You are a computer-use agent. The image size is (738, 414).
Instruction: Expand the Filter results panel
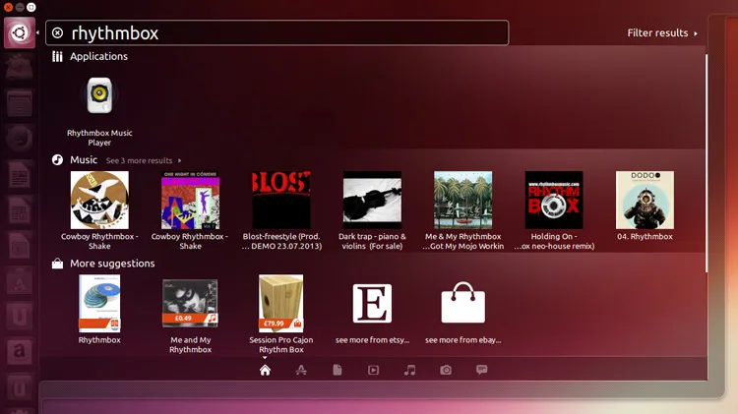click(x=662, y=33)
